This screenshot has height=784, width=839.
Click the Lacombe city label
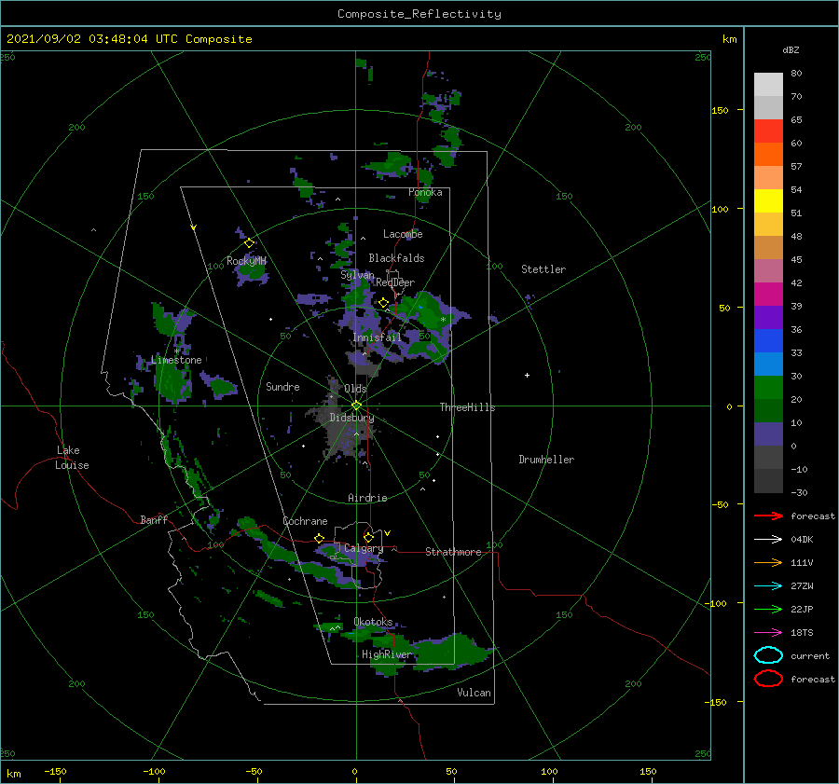(x=403, y=234)
